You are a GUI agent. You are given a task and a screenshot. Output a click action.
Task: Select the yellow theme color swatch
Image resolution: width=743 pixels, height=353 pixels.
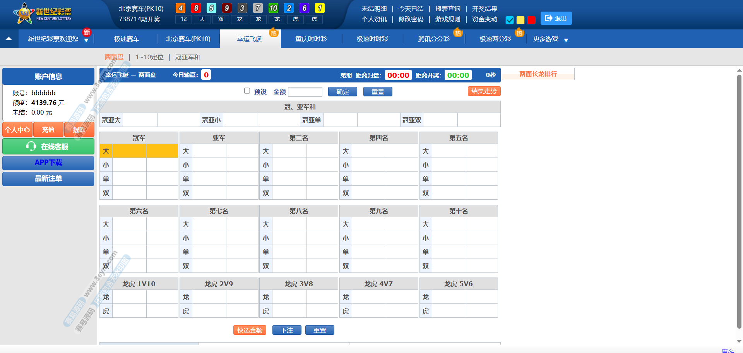coord(520,20)
